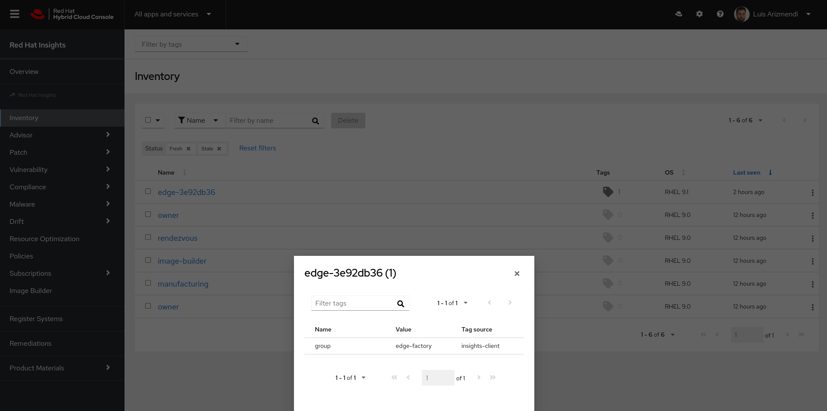Open All apps and services dropdown
The width and height of the screenshot is (827, 411).
click(173, 14)
